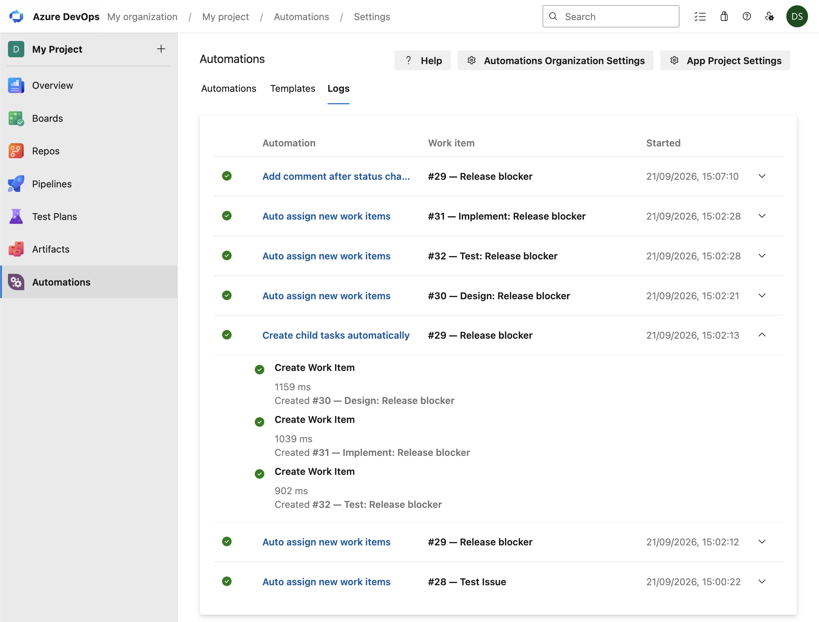Image resolution: width=819 pixels, height=622 pixels.
Task: Expand the 15:02:12 #29 Release blocker log
Action: (x=762, y=542)
